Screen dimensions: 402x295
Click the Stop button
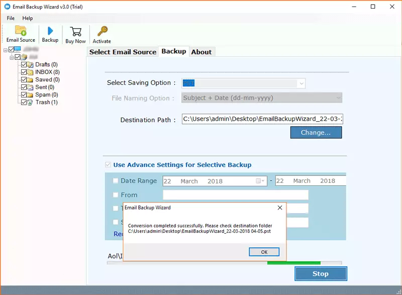[x=321, y=273]
